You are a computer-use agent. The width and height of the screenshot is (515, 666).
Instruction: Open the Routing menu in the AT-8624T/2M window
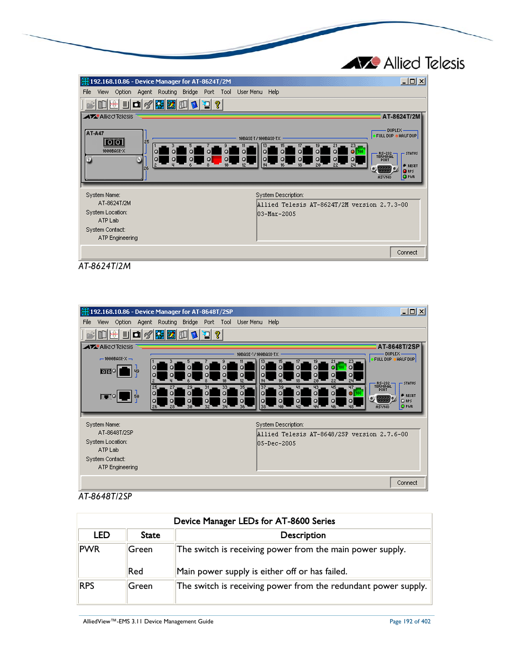pyautogui.click(x=167, y=92)
